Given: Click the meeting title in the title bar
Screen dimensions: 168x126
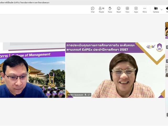Looking at the screenshot, I should point(25,2).
